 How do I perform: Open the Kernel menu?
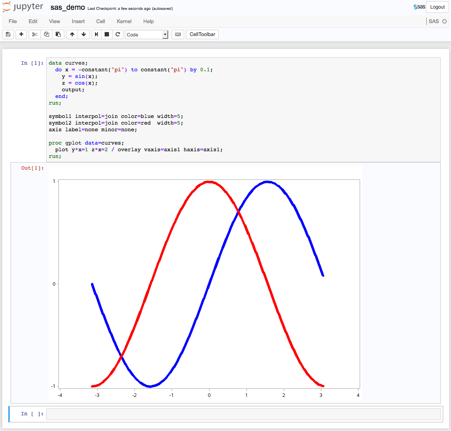124,22
